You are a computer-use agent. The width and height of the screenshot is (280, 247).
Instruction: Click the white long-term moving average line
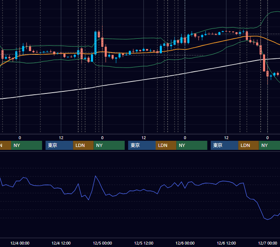pyautogui.click(x=144, y=80)
